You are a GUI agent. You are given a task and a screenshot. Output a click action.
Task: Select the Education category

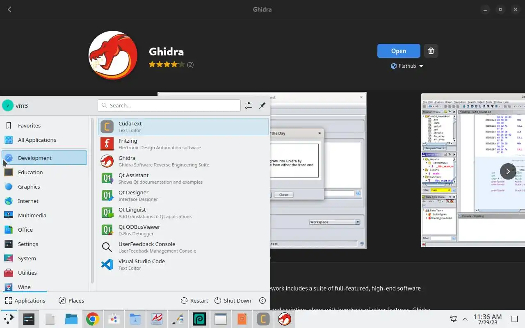click(44, 172)
